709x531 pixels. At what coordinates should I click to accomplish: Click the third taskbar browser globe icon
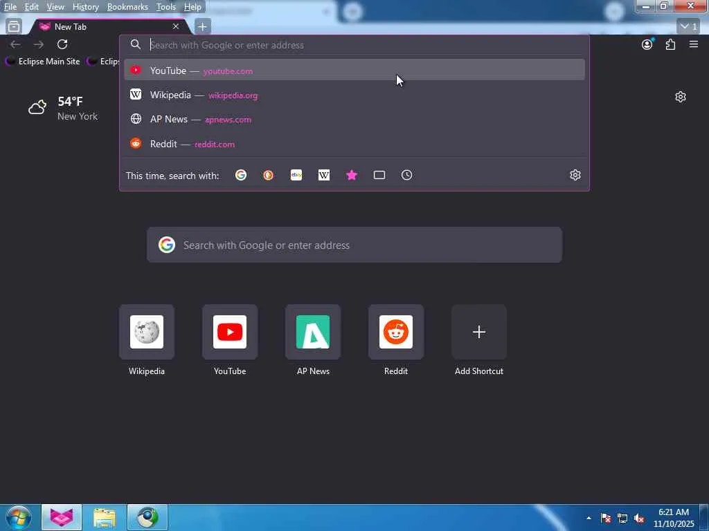(147, 517)
